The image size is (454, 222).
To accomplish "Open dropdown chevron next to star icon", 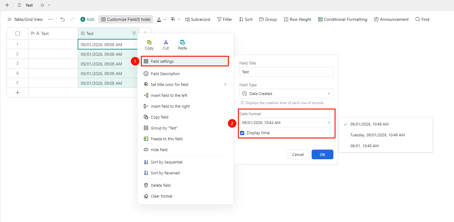I will (49, 5).
